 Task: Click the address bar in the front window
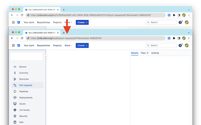pos(95,38)
